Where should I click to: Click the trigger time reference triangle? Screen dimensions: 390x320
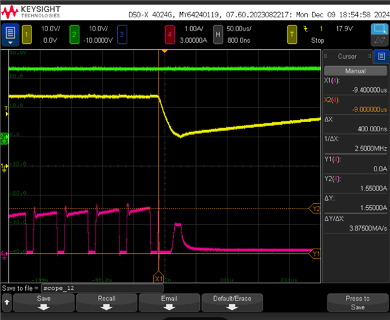coord(165,51)
